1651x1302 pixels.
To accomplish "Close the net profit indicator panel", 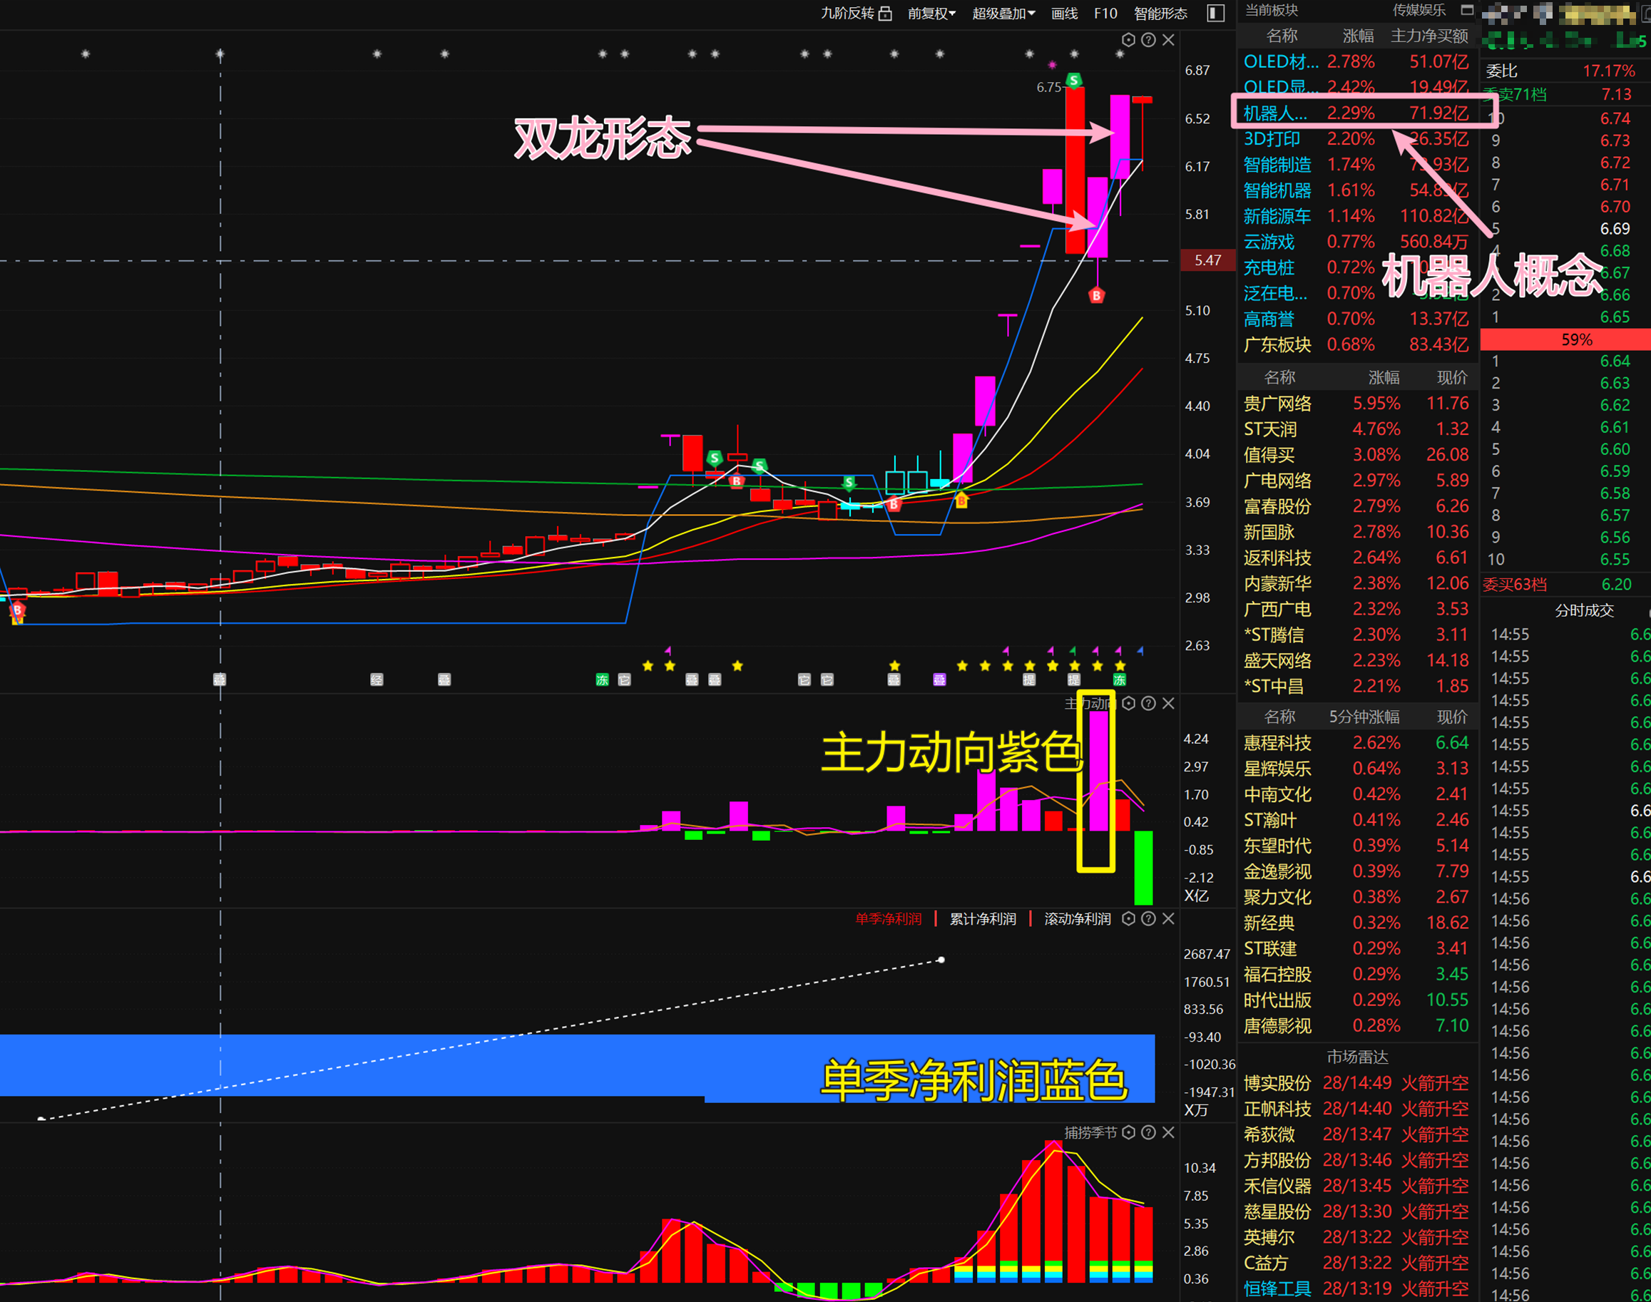I will click(x=1167, y=918).
